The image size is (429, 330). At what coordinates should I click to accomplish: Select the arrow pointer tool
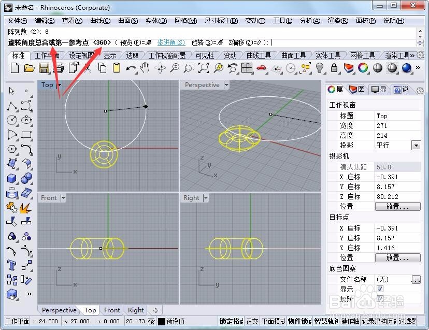click(x=12, y=91)
